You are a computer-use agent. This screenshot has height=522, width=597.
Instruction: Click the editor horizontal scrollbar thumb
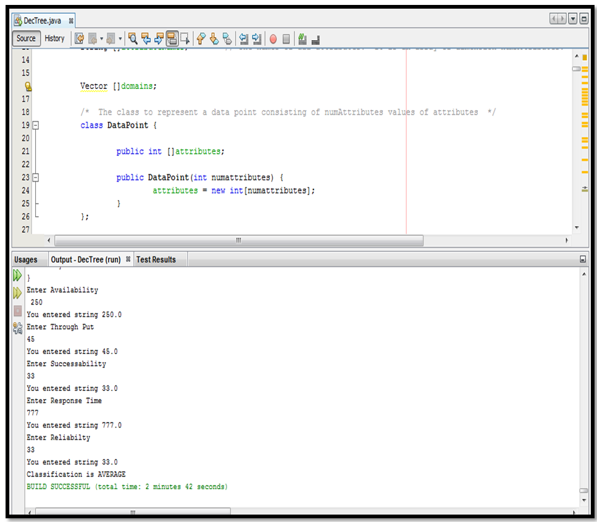pos(238,240)
